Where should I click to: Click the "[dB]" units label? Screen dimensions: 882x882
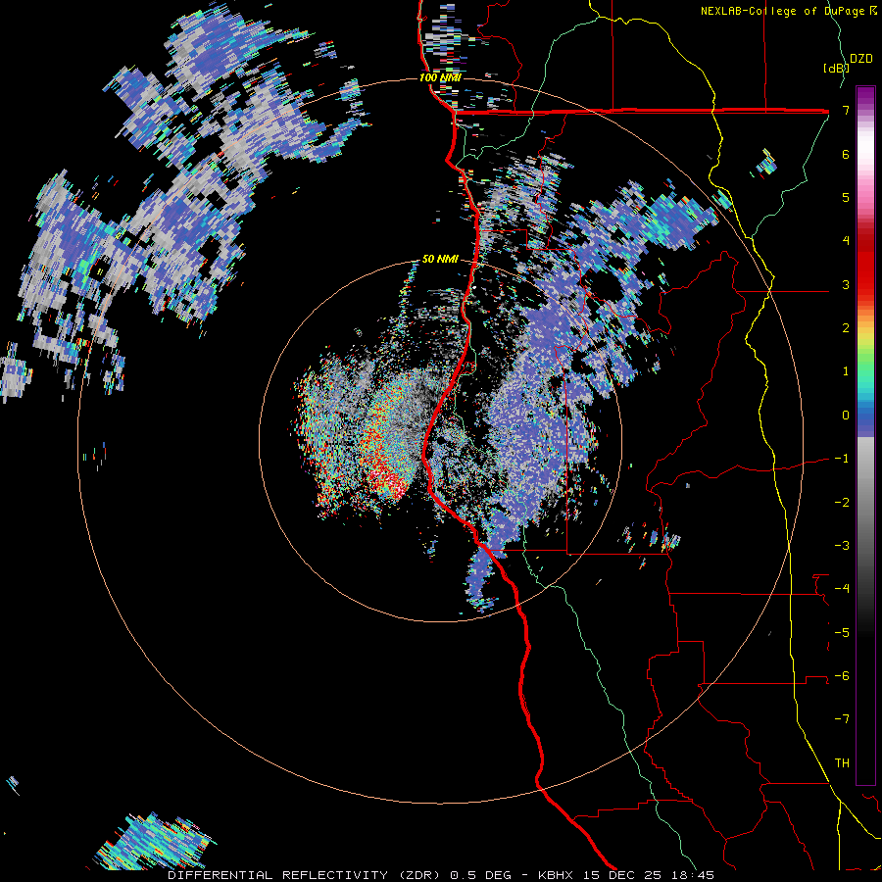(x=835, y=68)
